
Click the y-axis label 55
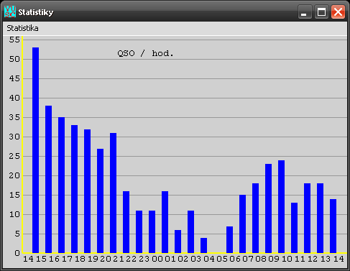coord(14,40)
